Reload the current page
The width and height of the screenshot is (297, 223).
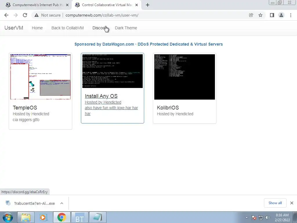tap(25, 15)
